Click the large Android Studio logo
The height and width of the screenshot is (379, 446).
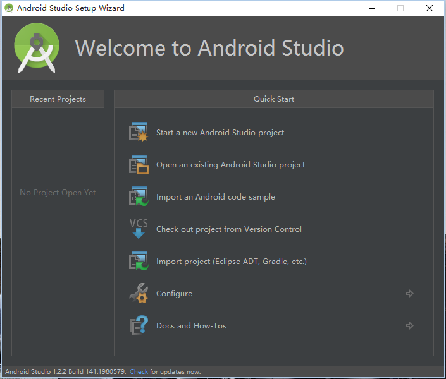click(x=37, y=48)
